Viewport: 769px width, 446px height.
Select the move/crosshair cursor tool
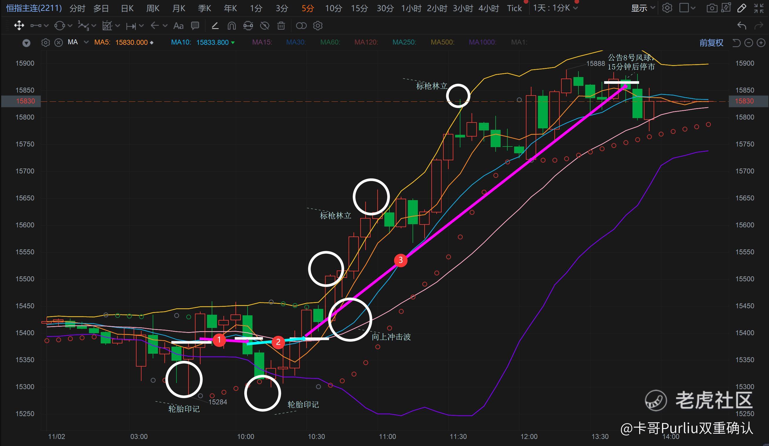[19, 25]
